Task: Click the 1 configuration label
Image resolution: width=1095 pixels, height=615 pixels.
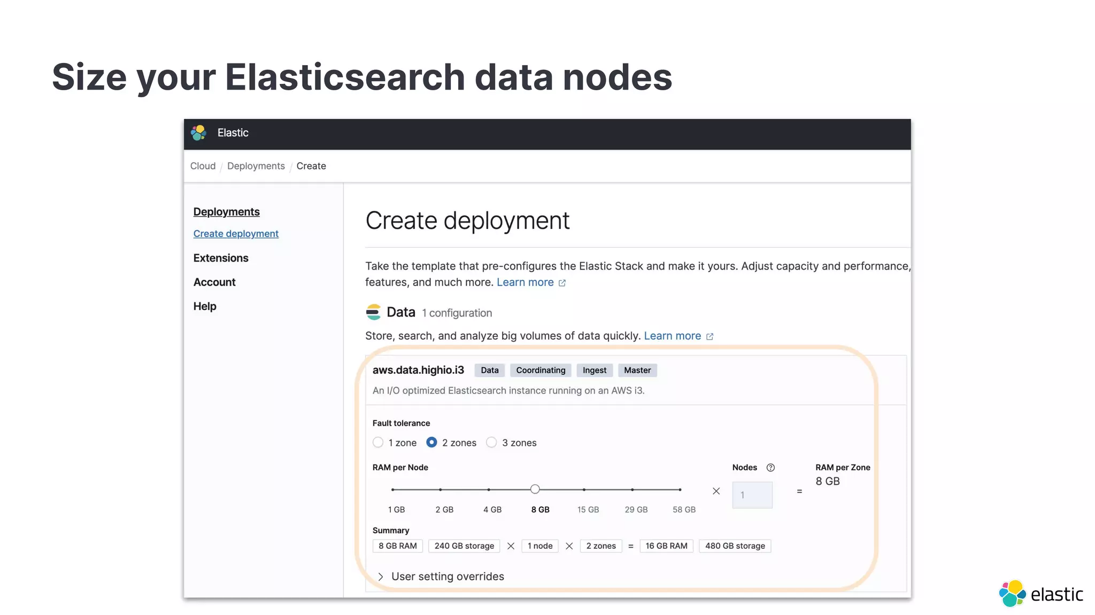Action: point(457,313)
